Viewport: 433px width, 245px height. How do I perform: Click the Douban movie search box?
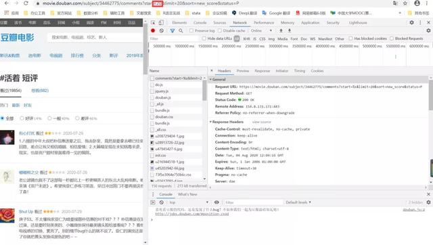point(95,37)
